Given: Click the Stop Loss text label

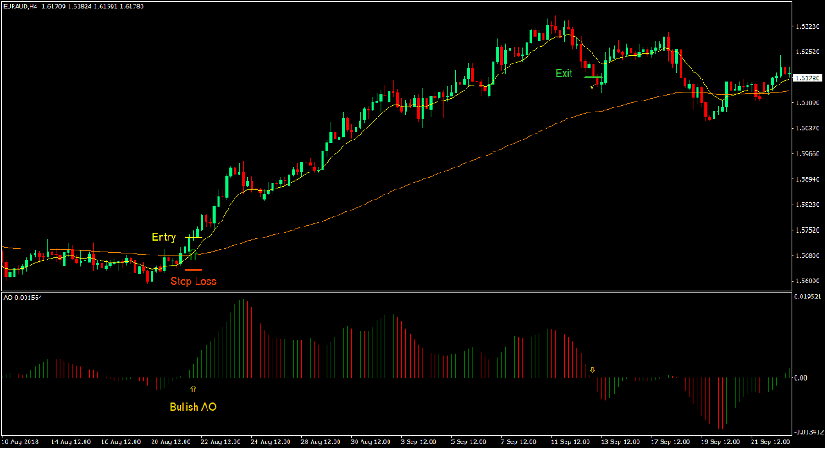Looking at the screenshot, I should click(x=192, y=282).
